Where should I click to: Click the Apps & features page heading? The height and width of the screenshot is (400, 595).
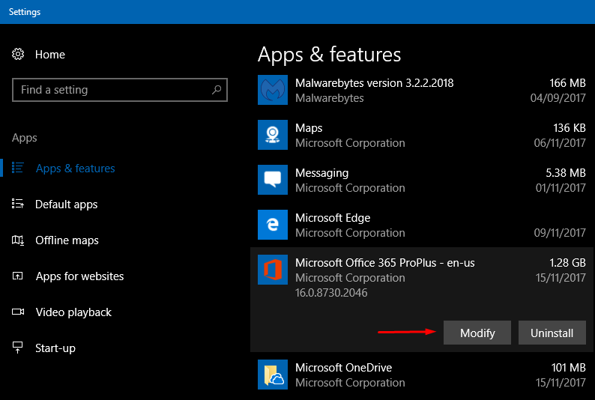tap(330, 55)
